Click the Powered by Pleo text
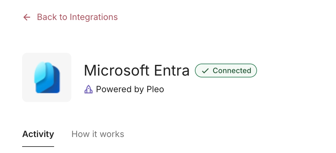The image size is (336, 153). (130, 89)
